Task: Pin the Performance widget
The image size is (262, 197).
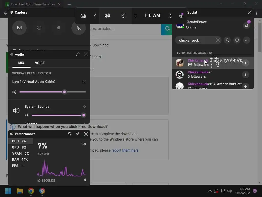Action: [78, 134]
